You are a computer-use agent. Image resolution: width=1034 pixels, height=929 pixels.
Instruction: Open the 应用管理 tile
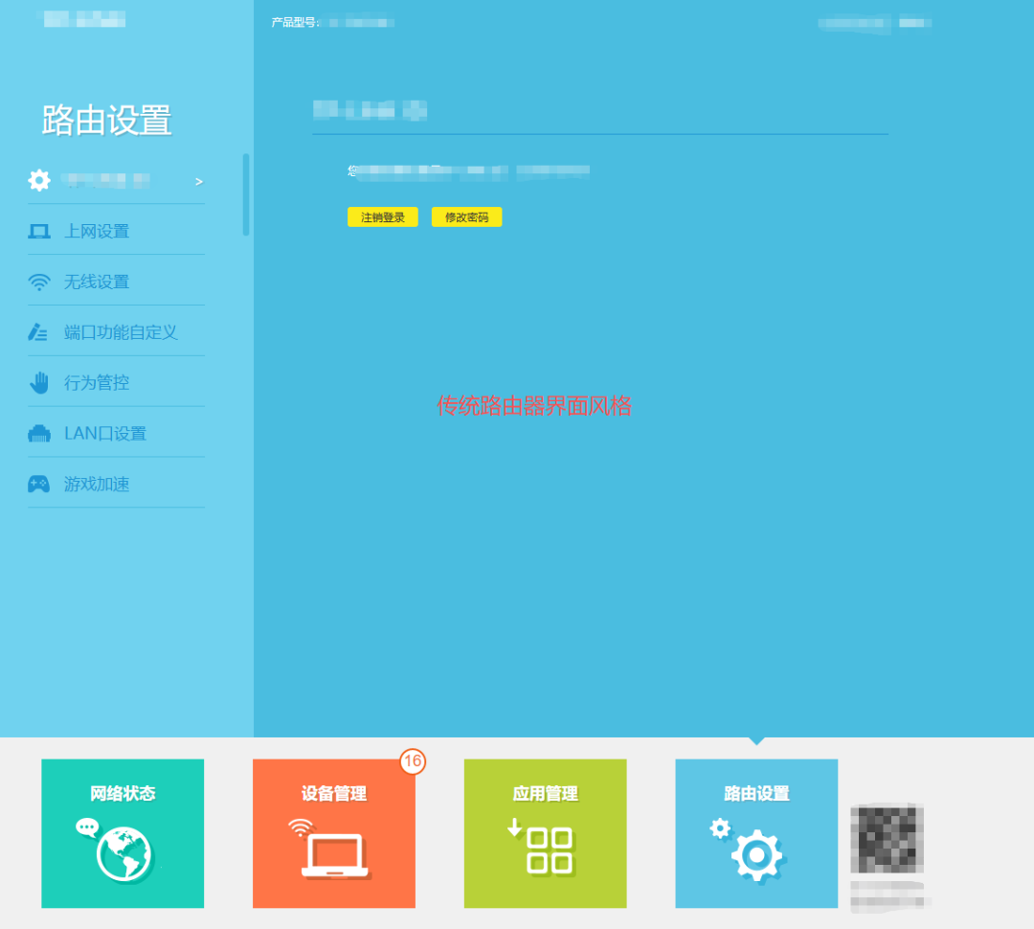(546, 833)
